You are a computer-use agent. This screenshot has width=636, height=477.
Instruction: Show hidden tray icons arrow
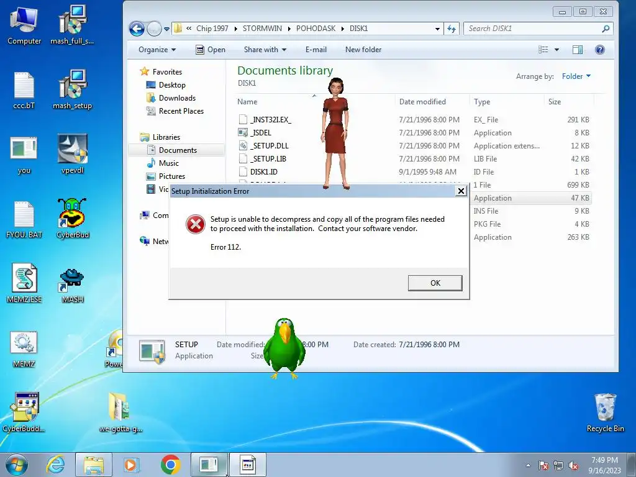528,465
